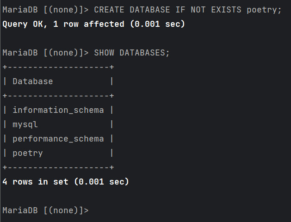The height and width of the screenshot is (222, 291).
Task: Click the word 'DATABASES;' in the second command
Action: click(x=144, y=53)
